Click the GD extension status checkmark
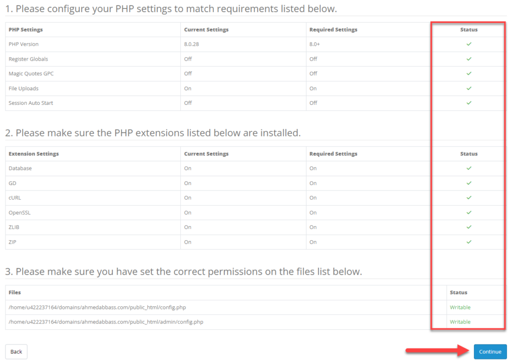 468,183
